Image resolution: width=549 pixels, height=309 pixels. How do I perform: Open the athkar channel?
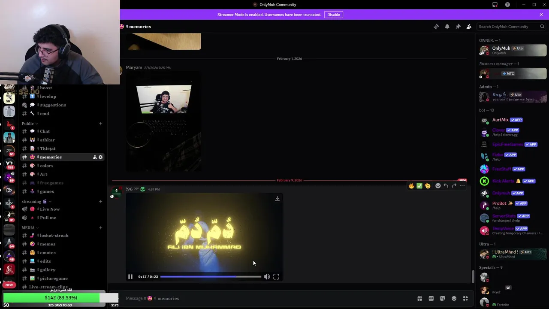pyautogui.click(x=62, y=140)
